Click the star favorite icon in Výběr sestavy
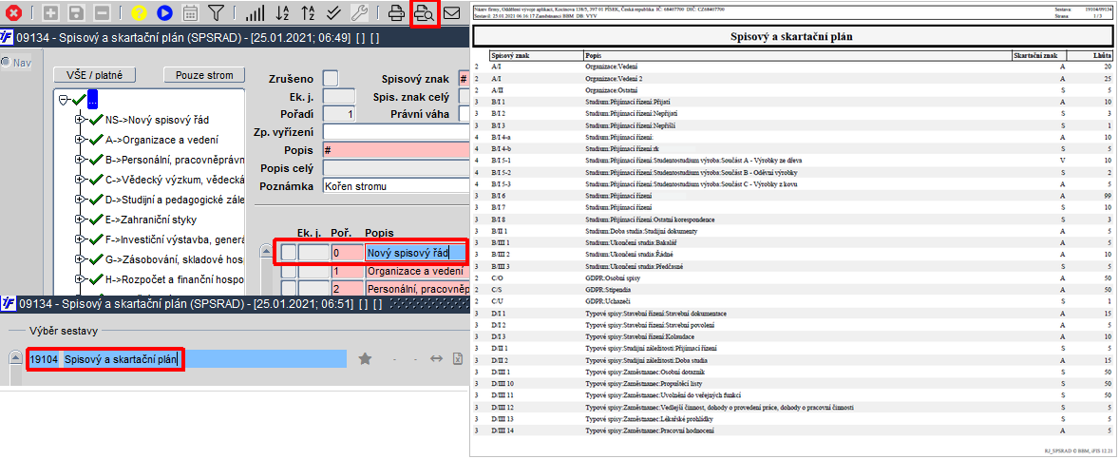 coord(365,359)
